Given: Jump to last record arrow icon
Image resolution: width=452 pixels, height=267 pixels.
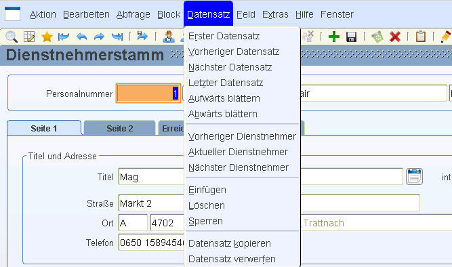Looking at the screenshot, I should pyautogui.click(x=117, y=37).
